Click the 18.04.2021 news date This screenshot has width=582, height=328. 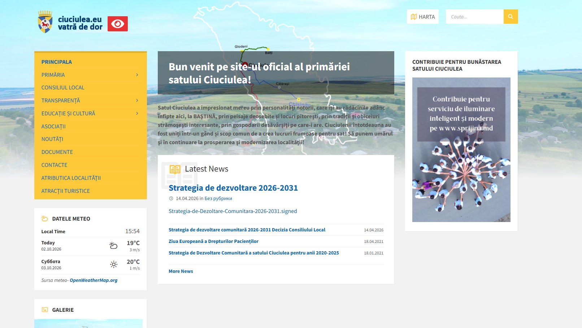374,241
